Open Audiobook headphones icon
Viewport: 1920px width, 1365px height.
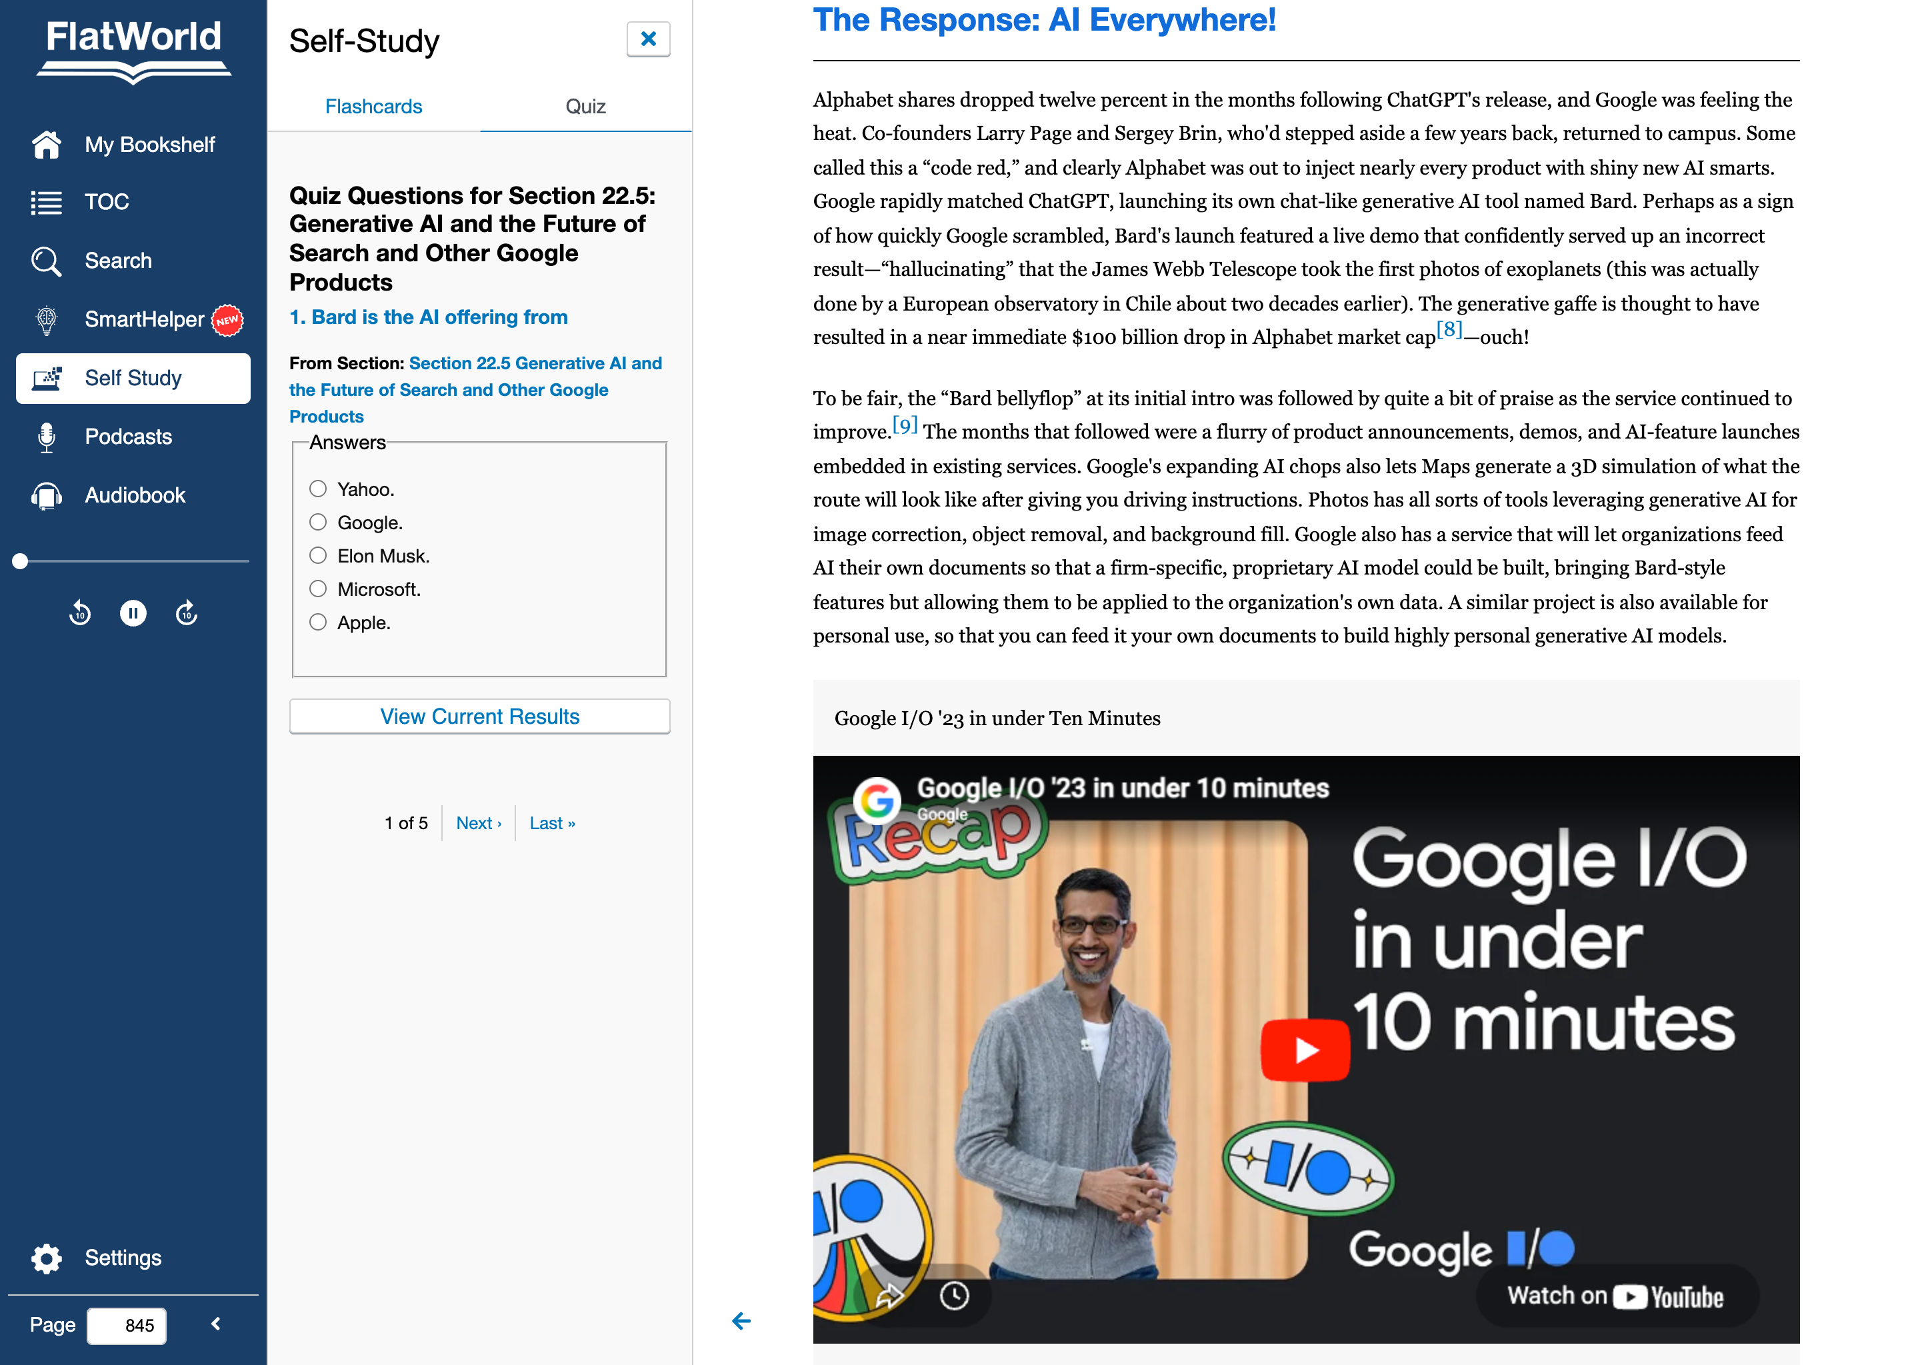coord(46,496)
